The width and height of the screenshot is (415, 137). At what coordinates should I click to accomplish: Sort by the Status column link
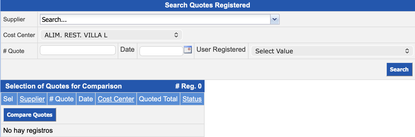tap(192, 99)
